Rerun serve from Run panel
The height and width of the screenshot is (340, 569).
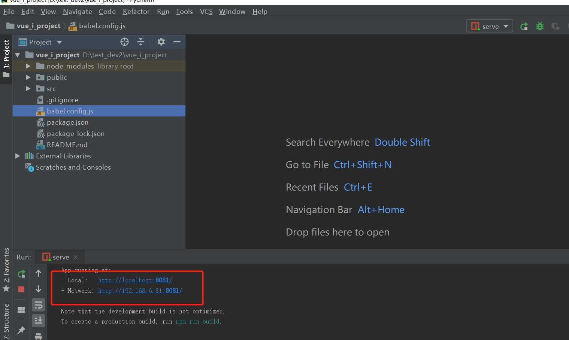(21, 274)
